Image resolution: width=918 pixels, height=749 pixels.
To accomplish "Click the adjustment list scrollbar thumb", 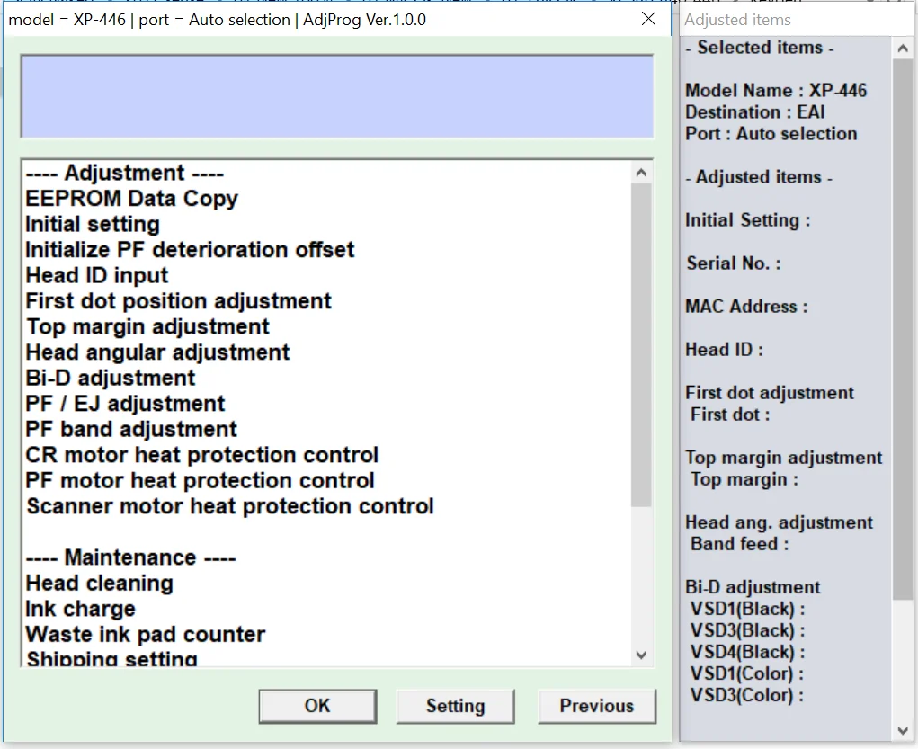I will pyautogui.click(x=641, y=345).
